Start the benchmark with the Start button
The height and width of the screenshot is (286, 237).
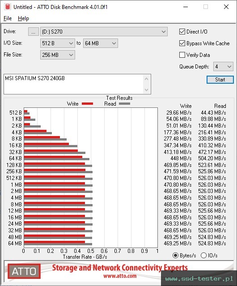pyautogui.click(x=220, y=80)
